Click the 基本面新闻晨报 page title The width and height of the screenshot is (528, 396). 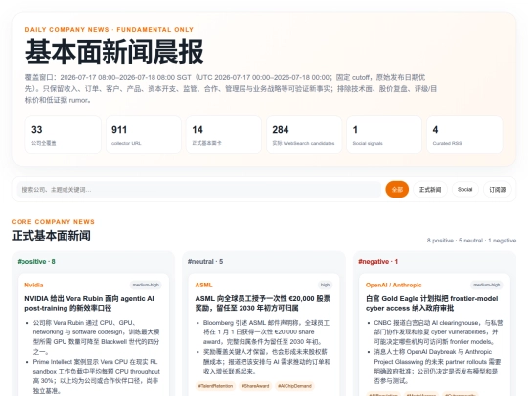(114, 52)
